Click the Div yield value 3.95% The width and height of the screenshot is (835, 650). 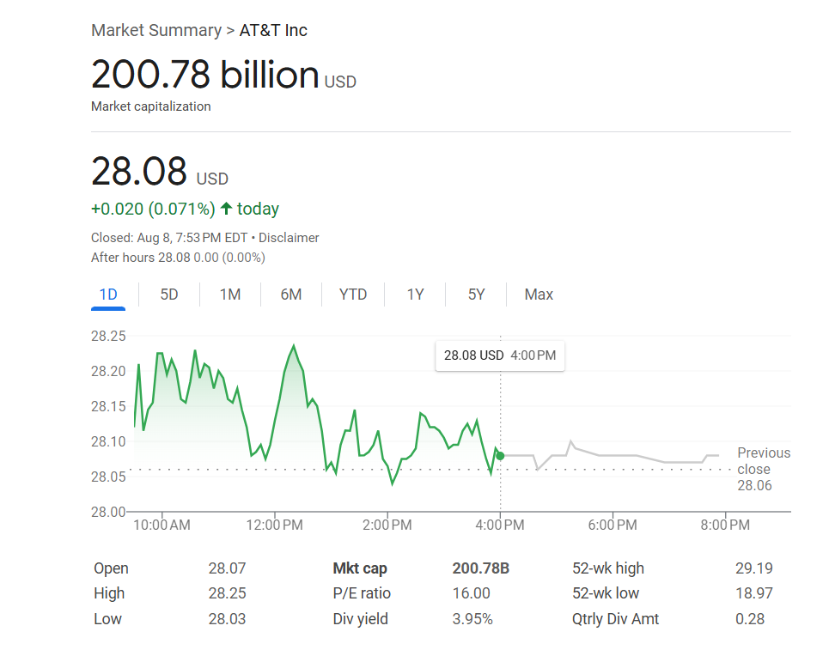(472, 618)
